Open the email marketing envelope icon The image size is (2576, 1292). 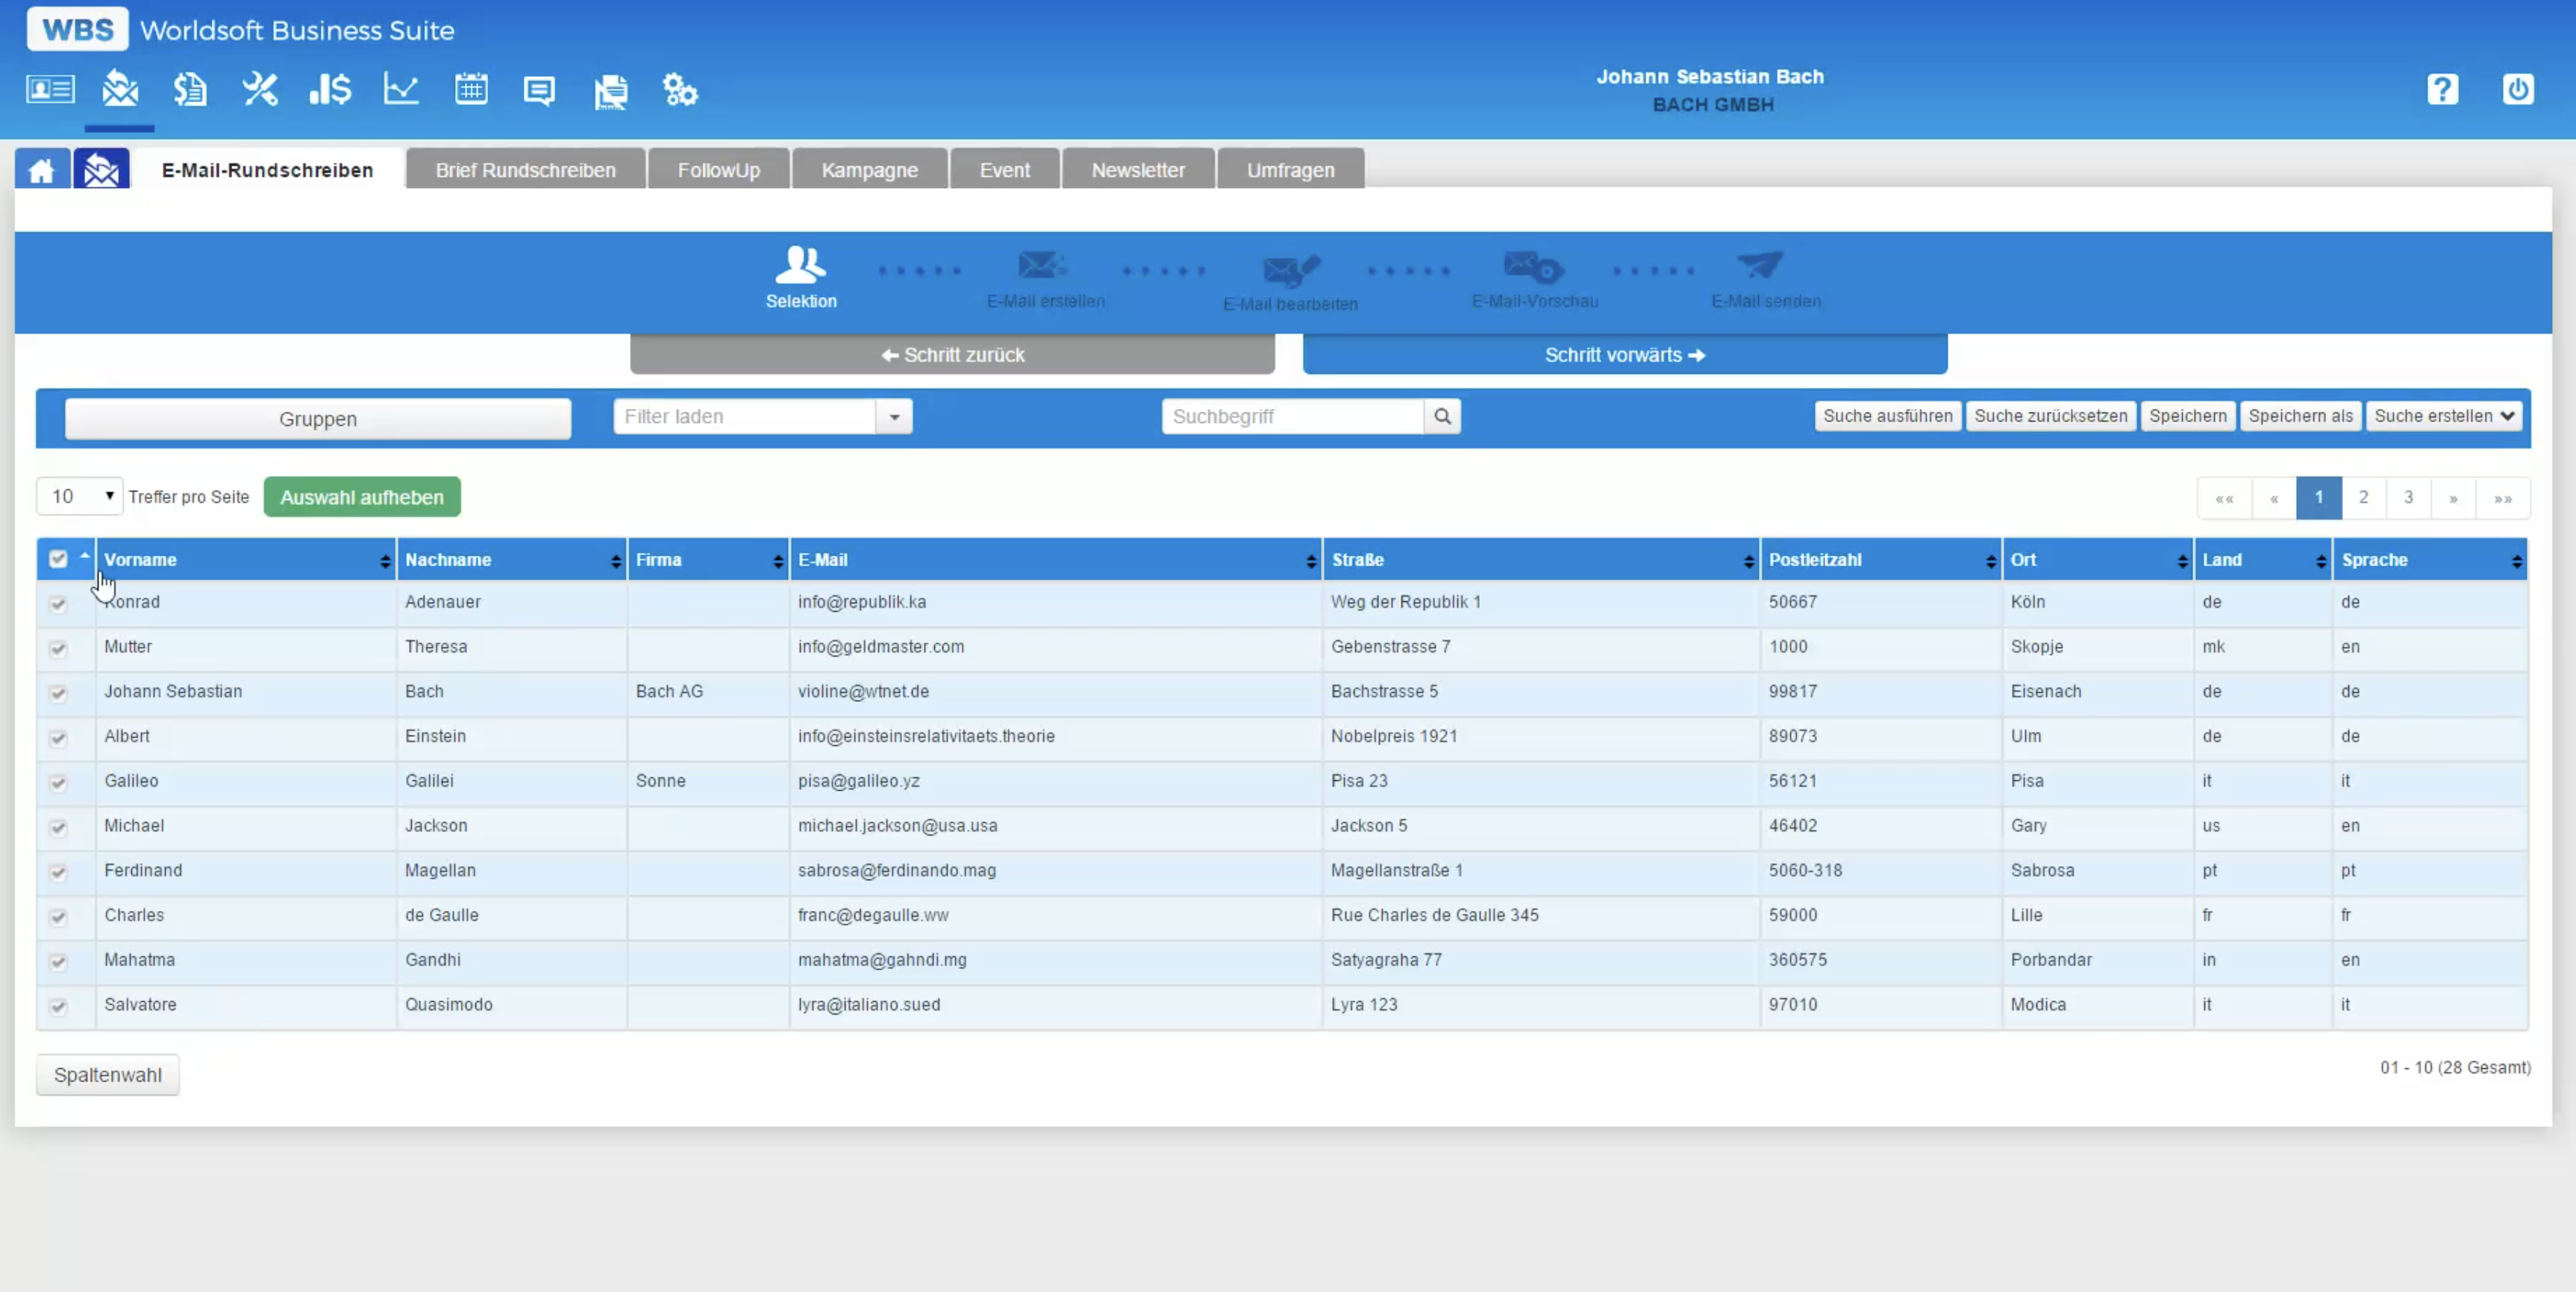pyautogui.click(x=120, y=89)
